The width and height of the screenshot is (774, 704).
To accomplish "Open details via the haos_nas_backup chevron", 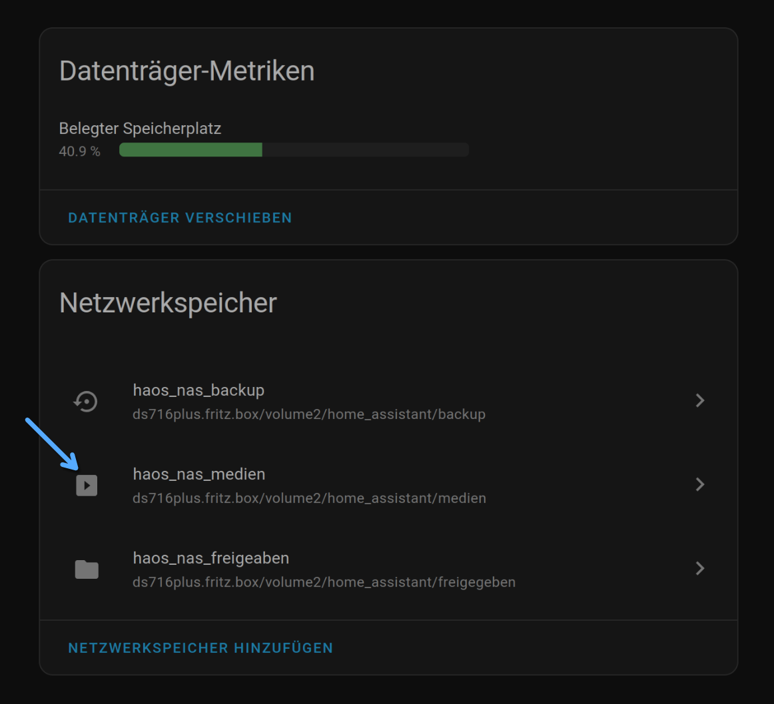I will point(699,400).
